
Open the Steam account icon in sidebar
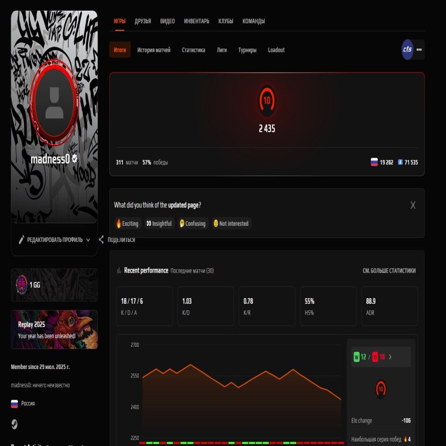coord(14,424)
